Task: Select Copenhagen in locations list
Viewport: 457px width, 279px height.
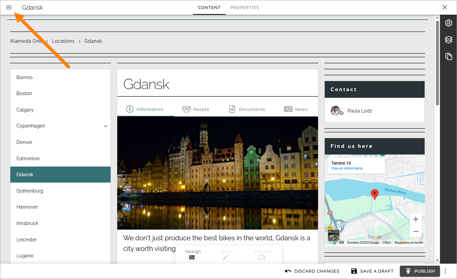Action: pos(60,126)
